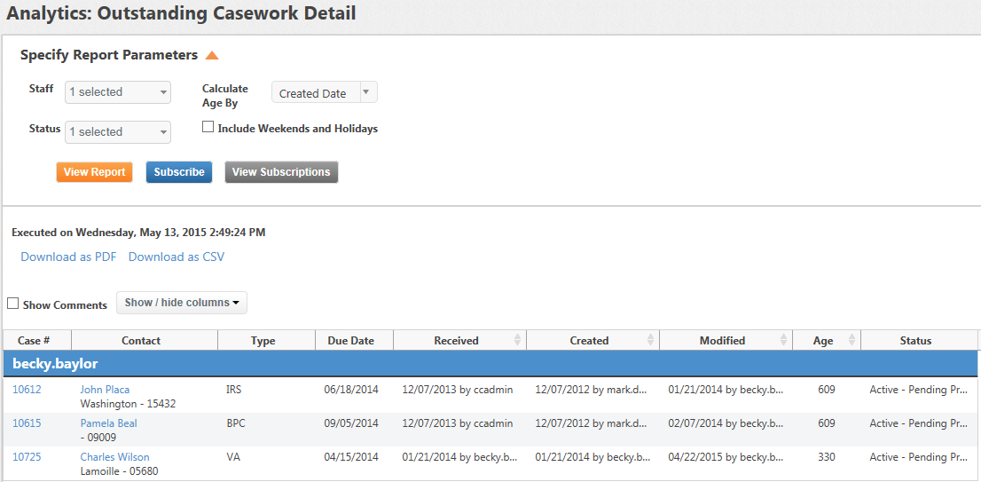Open the Show / hide columns menu
This screenshot has height=482, width=981.
coord(182,303)
